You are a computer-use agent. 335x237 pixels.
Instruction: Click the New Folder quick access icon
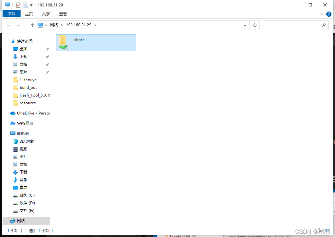pyautogui.click(x=25, y=5)
